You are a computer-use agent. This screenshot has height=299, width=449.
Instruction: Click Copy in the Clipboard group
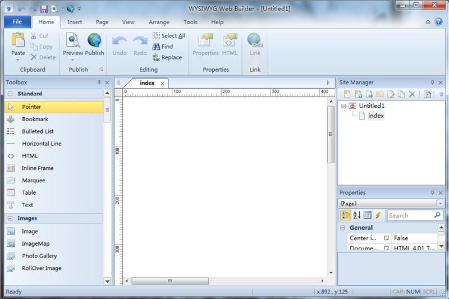pyautogui.click(x=41, y=47)
